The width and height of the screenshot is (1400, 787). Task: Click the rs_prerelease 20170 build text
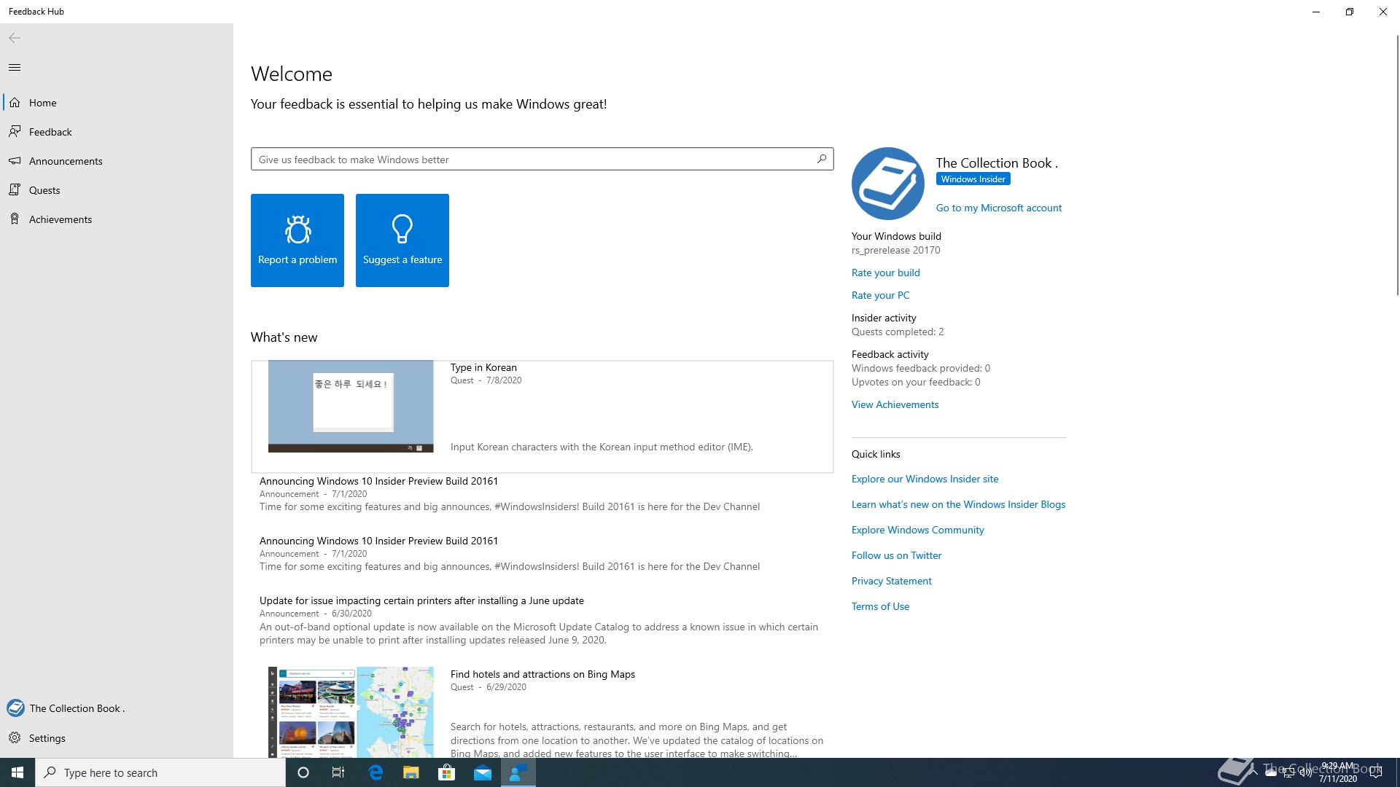pyautogui.click(x=896, y=250)
